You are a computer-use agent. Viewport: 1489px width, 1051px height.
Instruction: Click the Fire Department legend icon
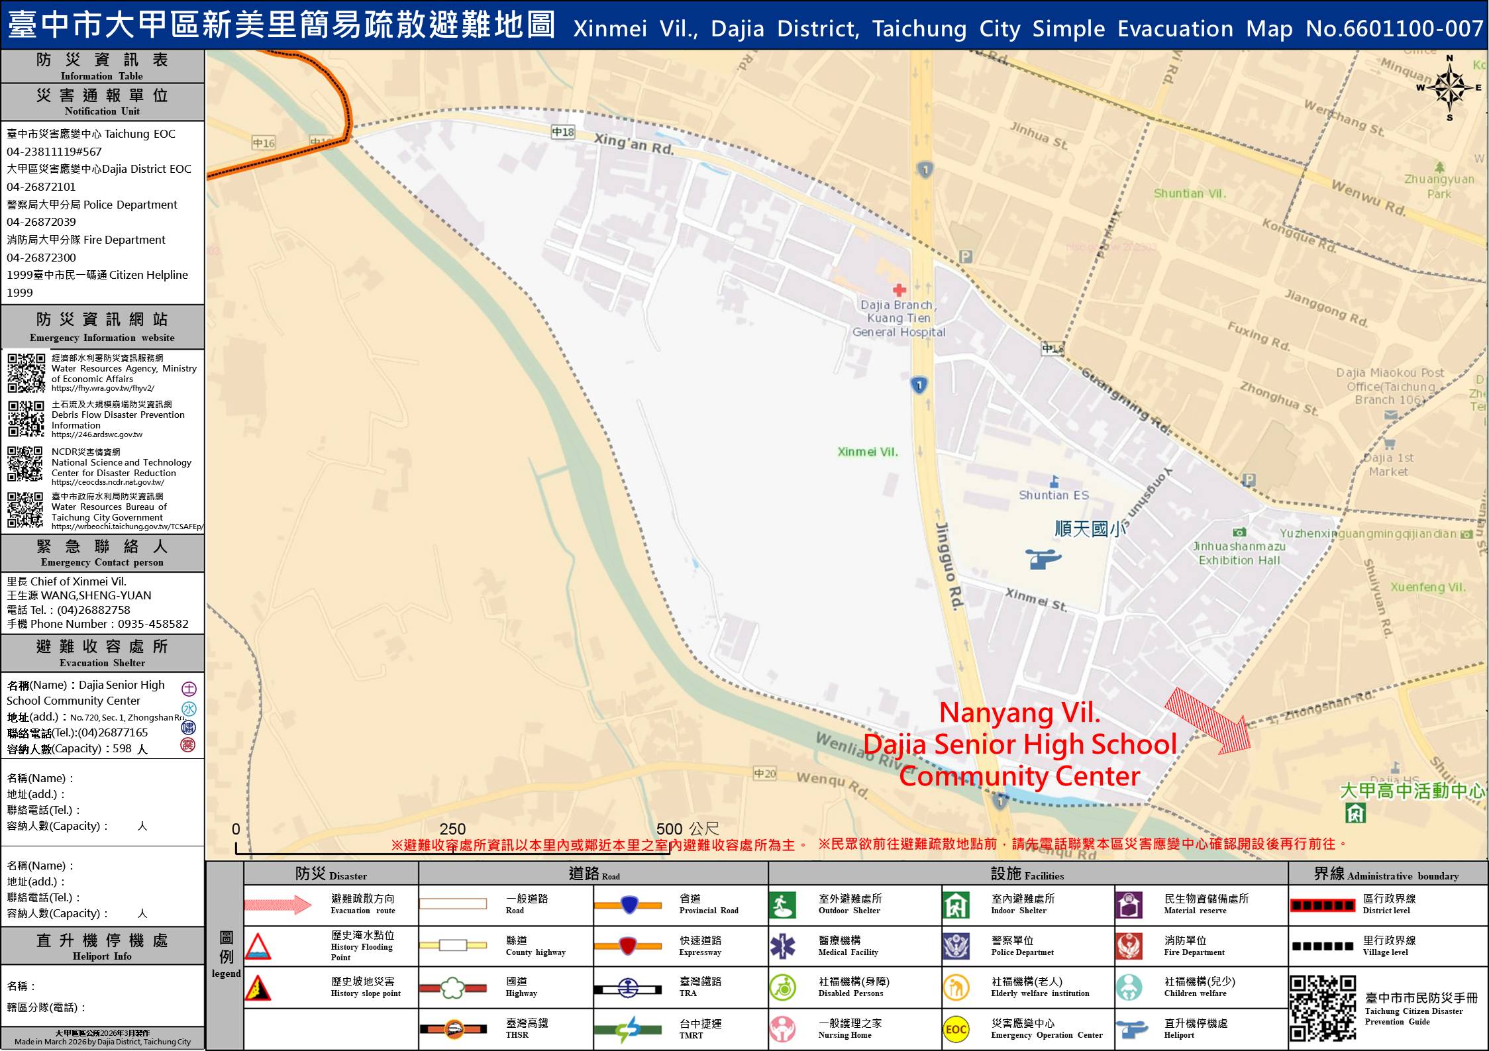1128,946
